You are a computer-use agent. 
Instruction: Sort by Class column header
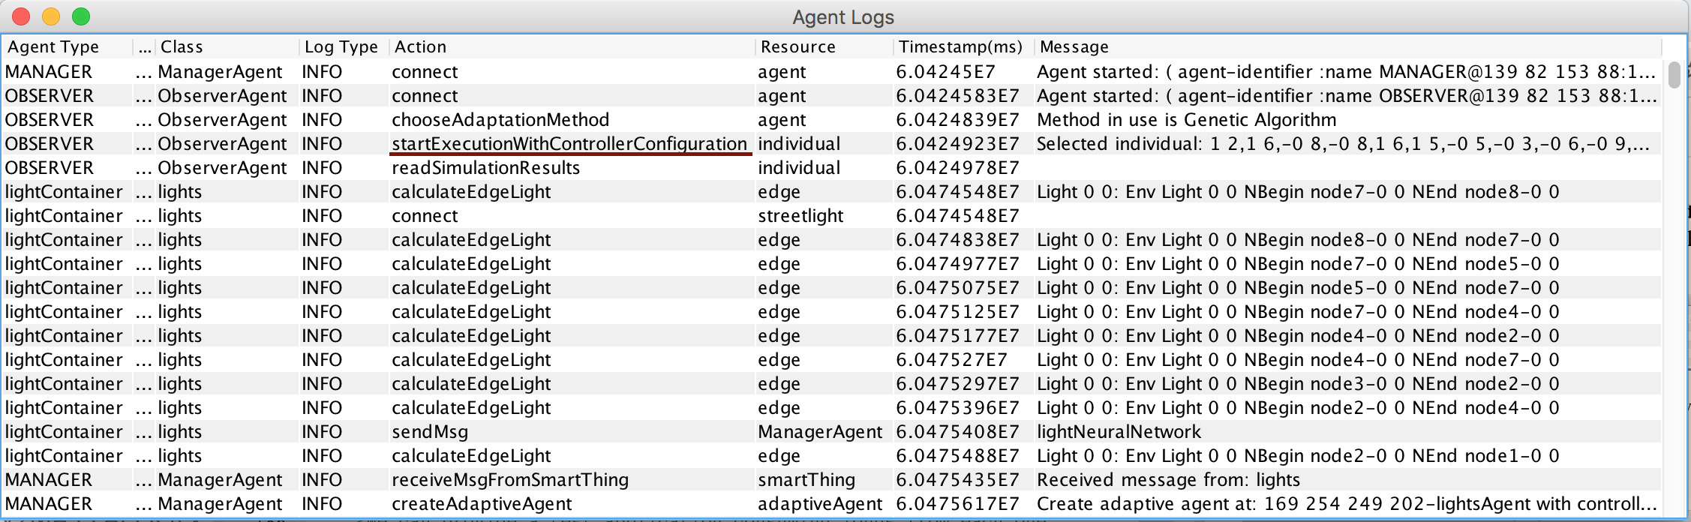coord(182,46)
